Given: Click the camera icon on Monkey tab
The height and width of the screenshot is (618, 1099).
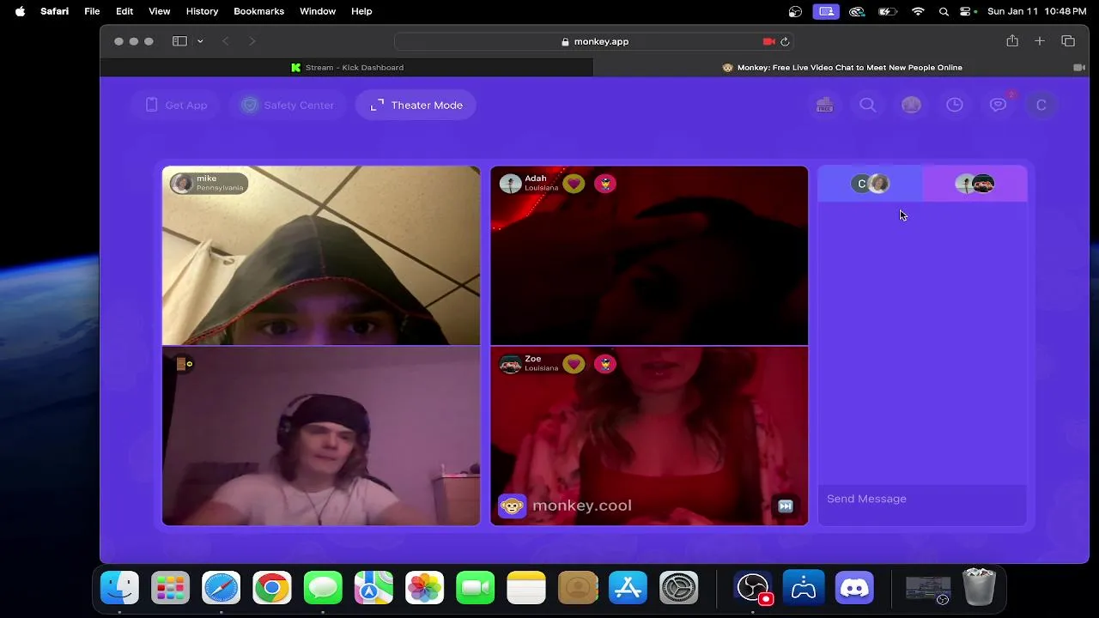Looking at the screenshot, I should coord(1079,67).
